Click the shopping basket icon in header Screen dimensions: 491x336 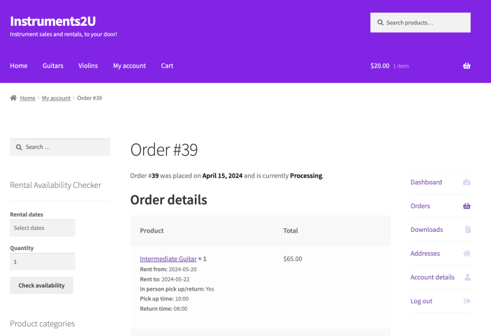(467, 66)
